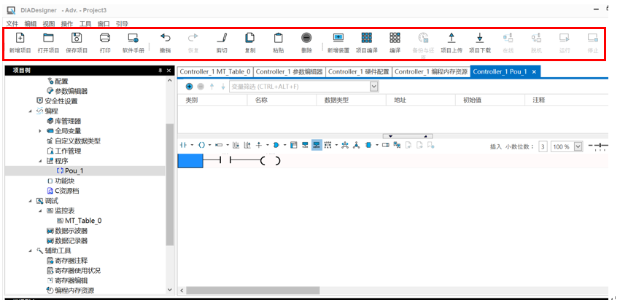Image resolution: width=620 pixels, height=300 pixels.
Task: Select Pou_1 in the project tree
Action: [x=74, y=170]
